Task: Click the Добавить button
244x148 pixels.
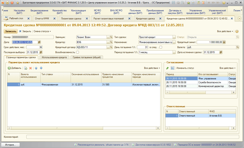Action: coord(14,68)
